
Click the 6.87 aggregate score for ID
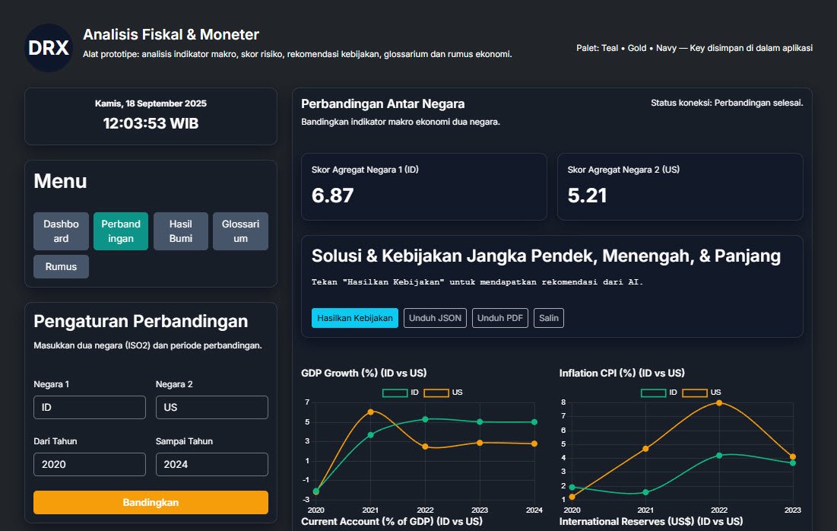coord(332,196)
